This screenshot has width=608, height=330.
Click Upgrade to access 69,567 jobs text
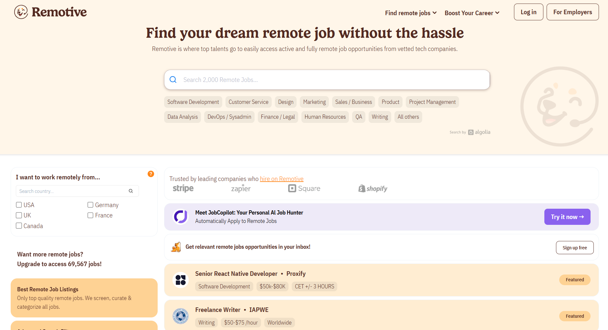click(59, 264)
